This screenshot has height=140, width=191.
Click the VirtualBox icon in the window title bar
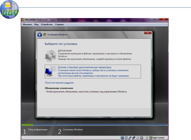(23, 20)
